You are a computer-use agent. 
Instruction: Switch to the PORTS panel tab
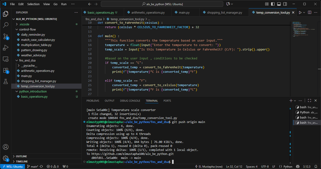tap(167, 101)
